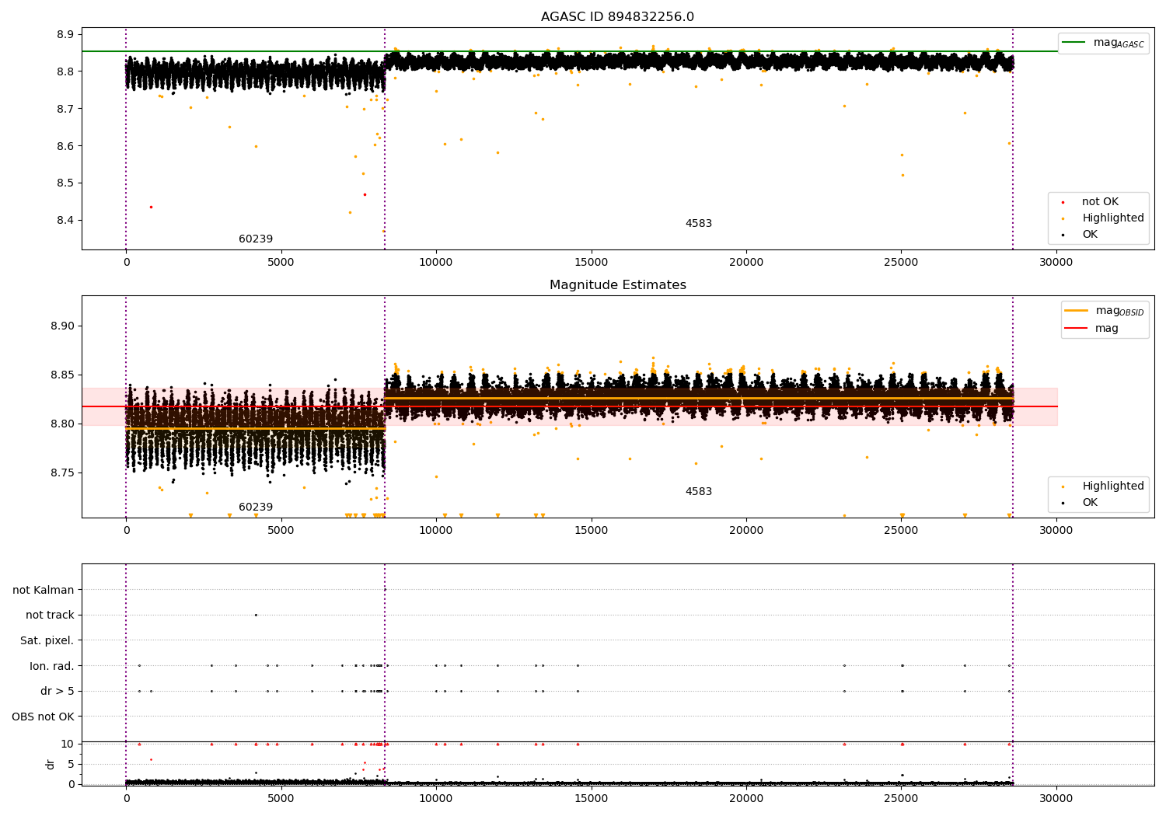Screen dimensions: 1166x816
Task: Click the "Sat. pixel." row label
Action: point(47,640)
